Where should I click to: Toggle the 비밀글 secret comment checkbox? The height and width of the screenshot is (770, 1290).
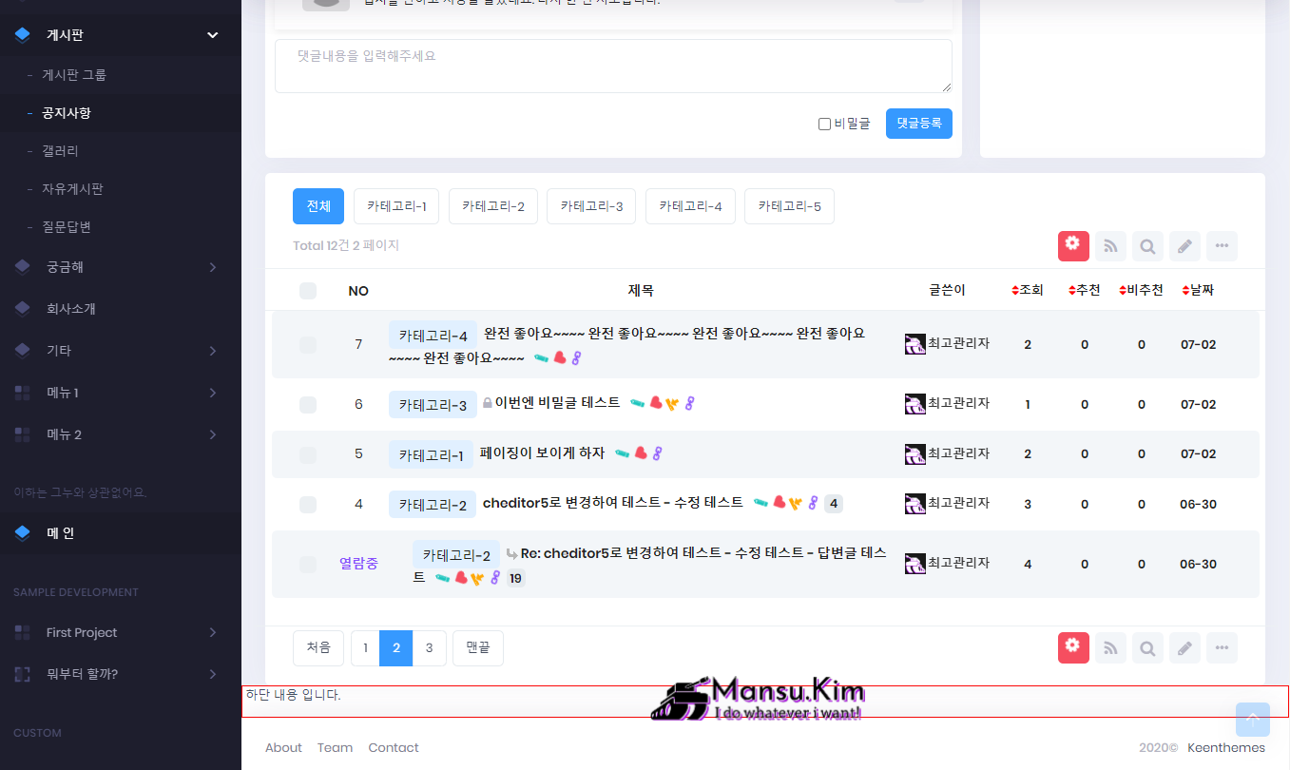click(x=824, y=124)
